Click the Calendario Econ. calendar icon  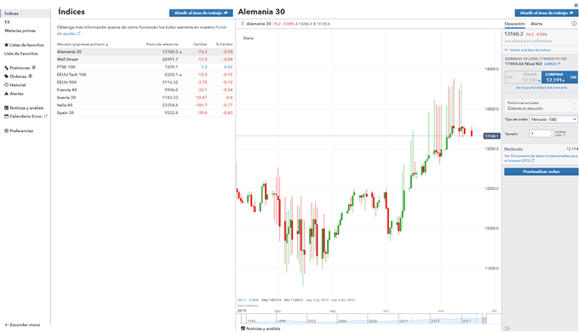pyautogui.click(x=6, y=117)
